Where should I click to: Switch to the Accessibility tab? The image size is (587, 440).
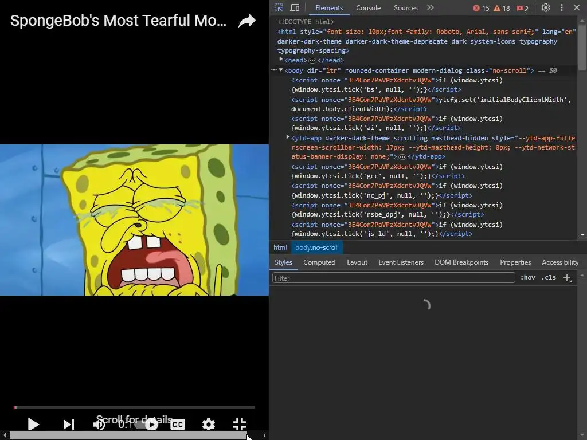[x=560, y=262]
